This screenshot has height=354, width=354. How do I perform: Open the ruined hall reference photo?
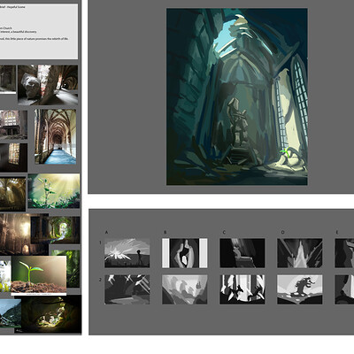point(13,125)
